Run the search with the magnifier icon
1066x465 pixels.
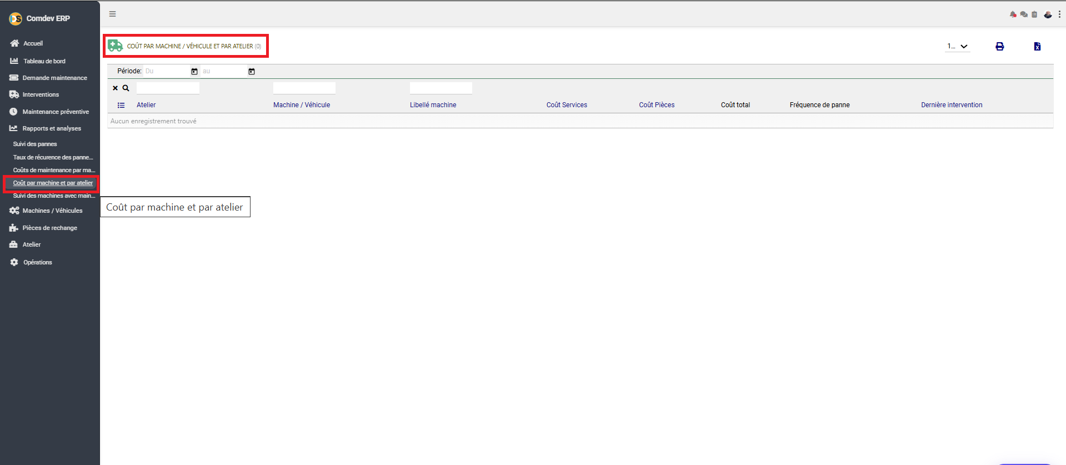(x=126, y=88)
